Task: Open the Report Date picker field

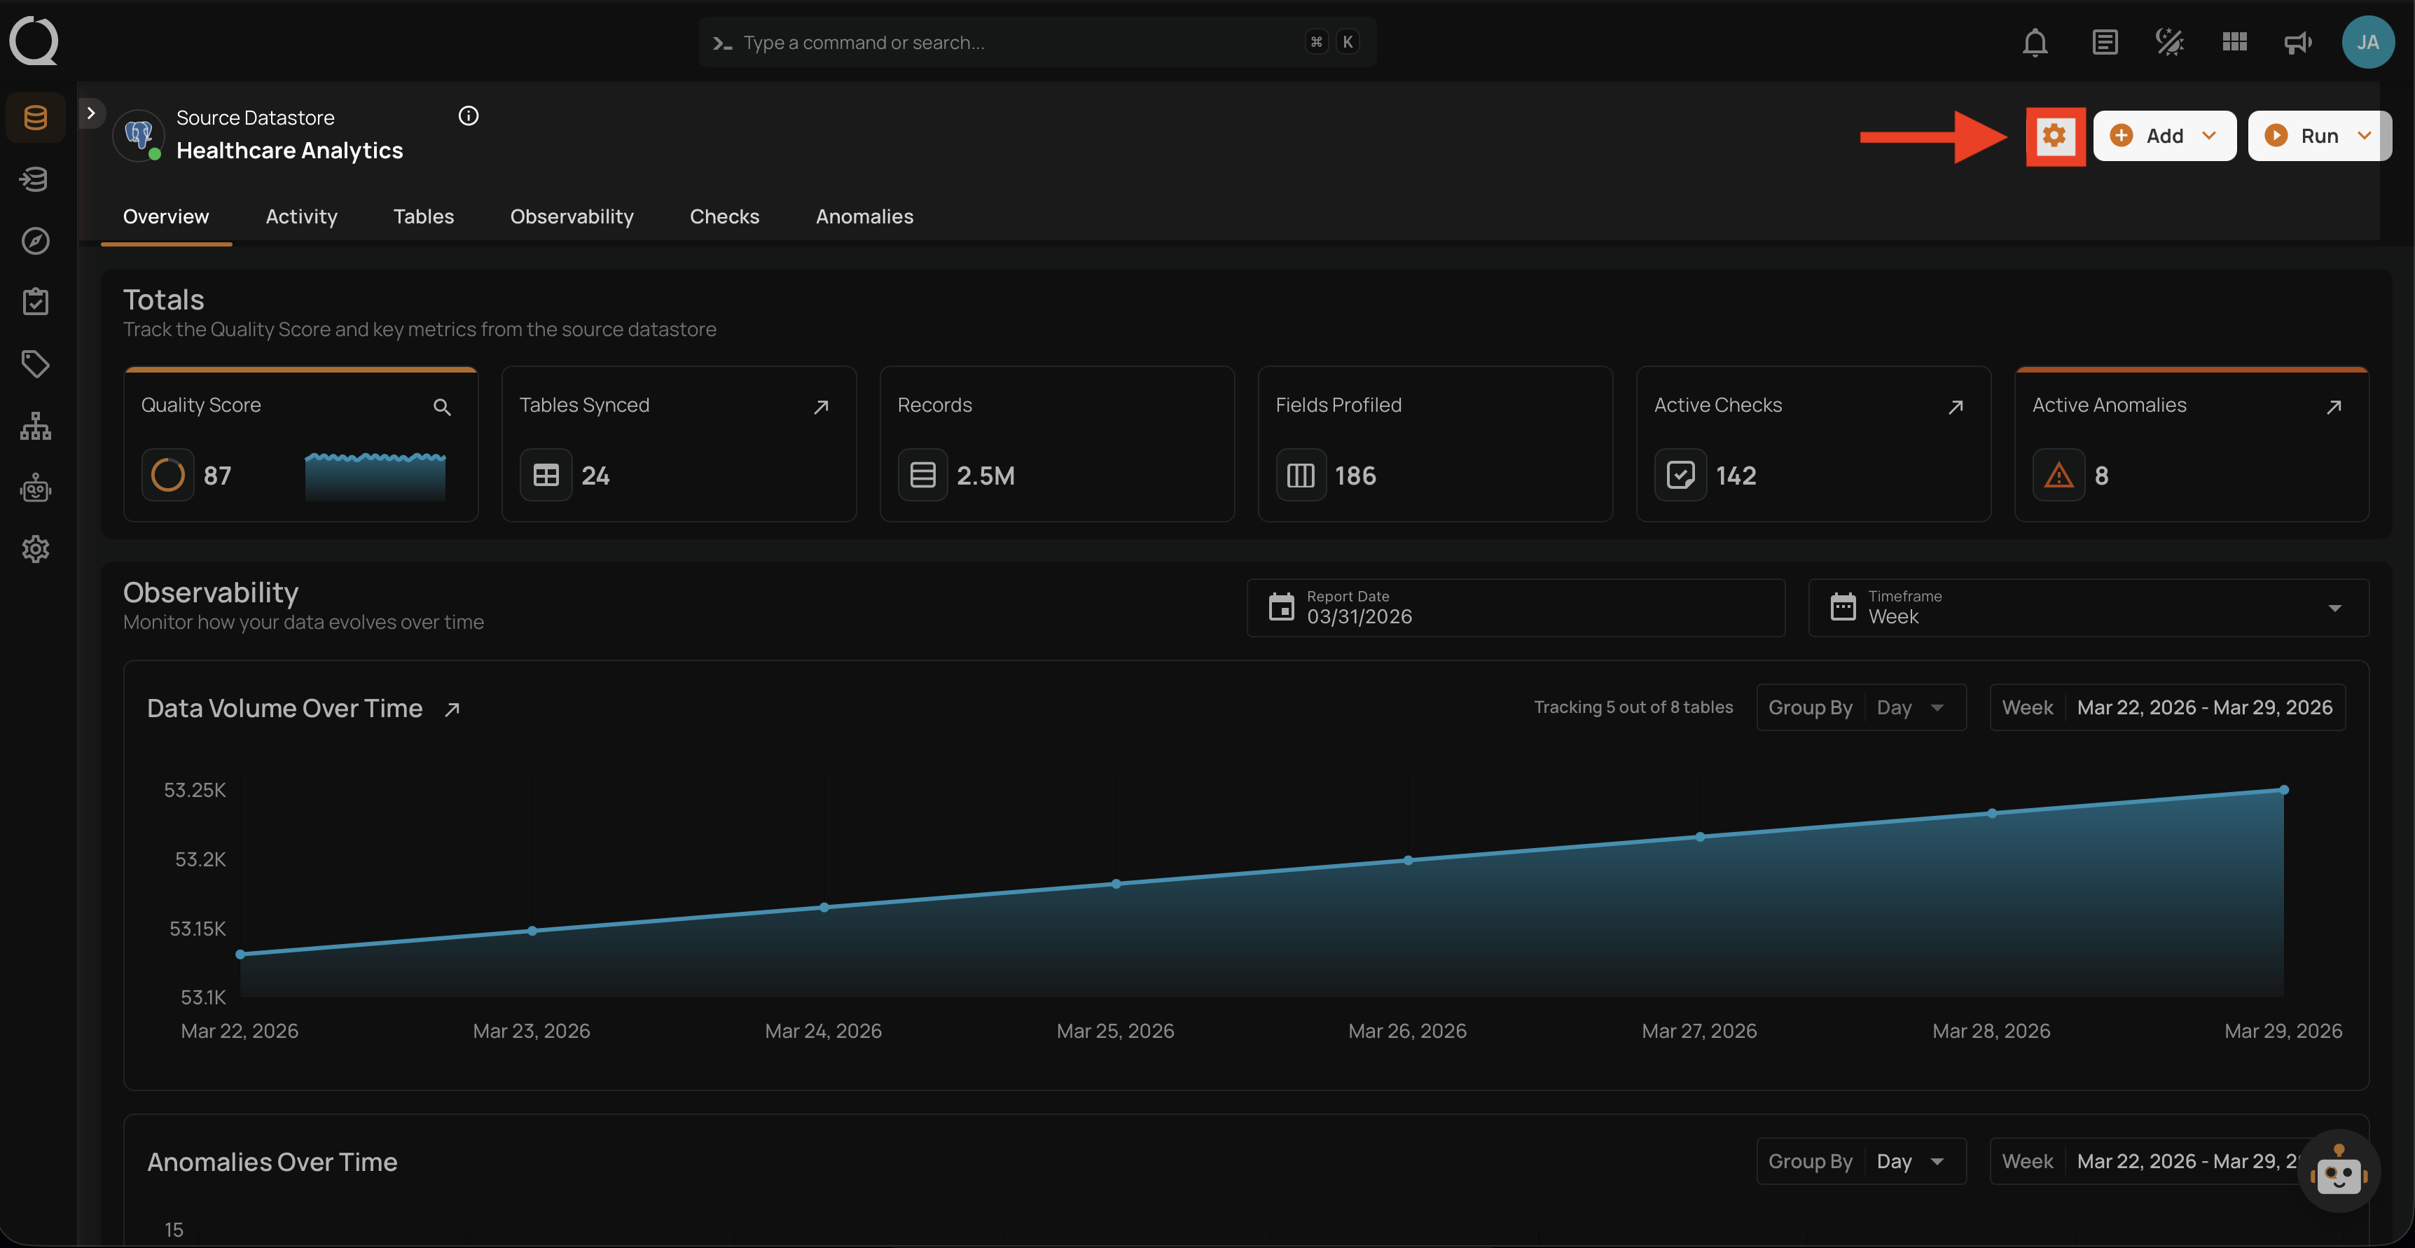Action: (1515, 608)
